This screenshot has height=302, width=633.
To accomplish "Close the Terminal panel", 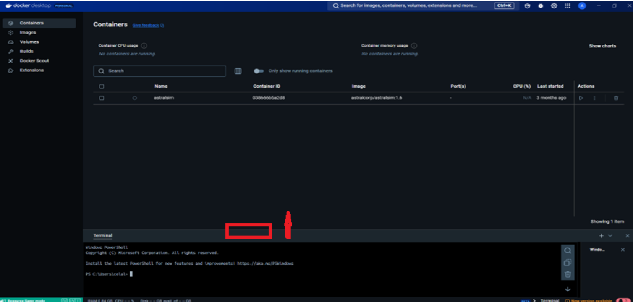I will click(x=627, y=236).
